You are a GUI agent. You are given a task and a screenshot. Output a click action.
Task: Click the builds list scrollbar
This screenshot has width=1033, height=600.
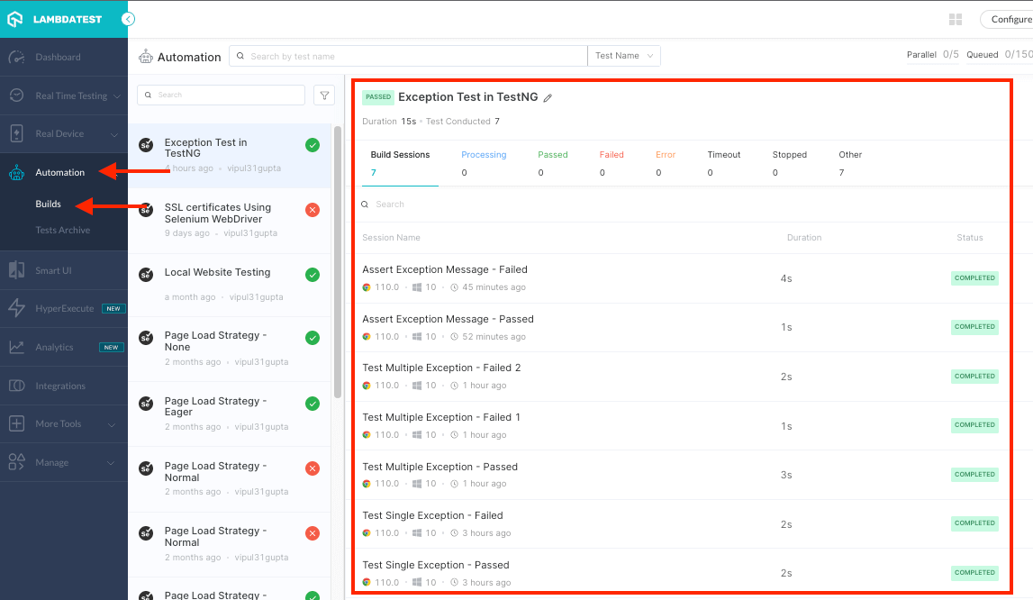[338, 261]
